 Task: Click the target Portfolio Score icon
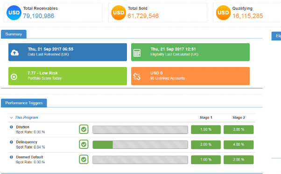[14, 77]
